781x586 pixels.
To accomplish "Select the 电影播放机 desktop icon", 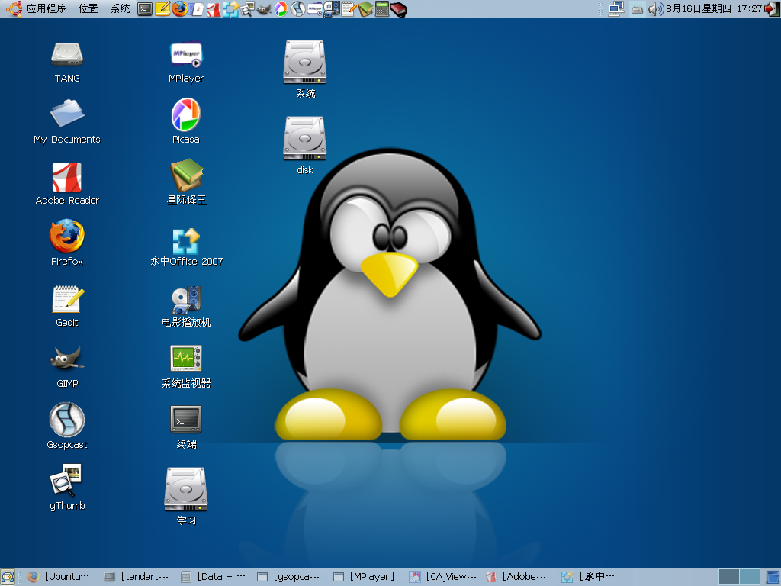I will click(186, 299).
